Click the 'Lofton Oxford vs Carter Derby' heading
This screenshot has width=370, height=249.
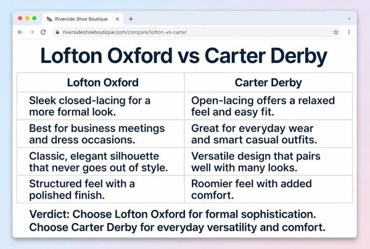point(184,55)
